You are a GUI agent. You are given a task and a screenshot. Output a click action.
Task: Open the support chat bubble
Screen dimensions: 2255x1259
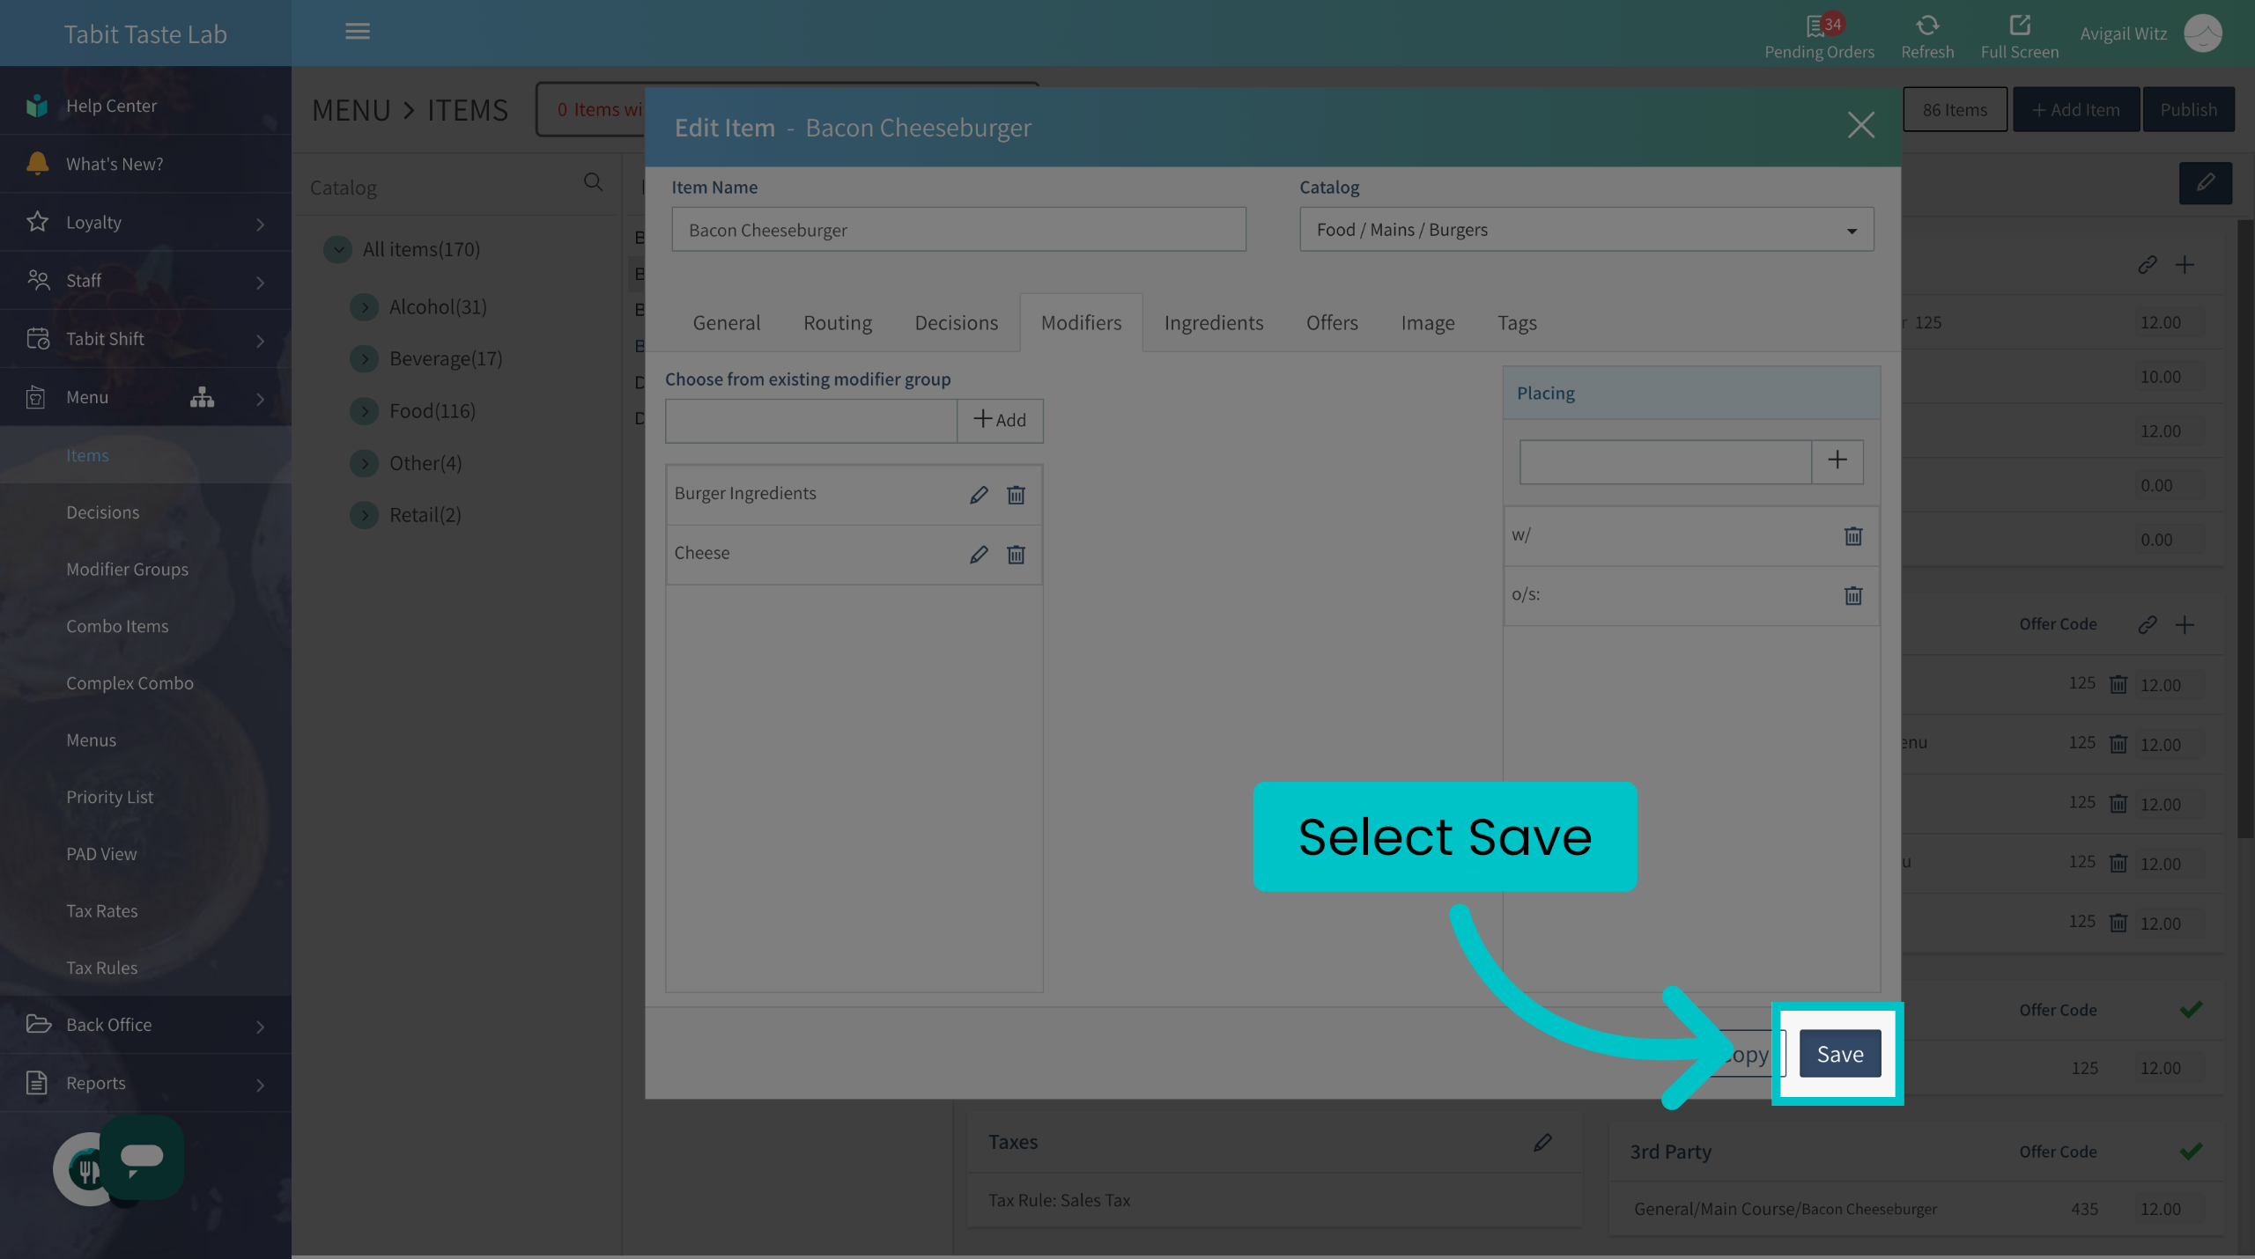[142, 1157]
